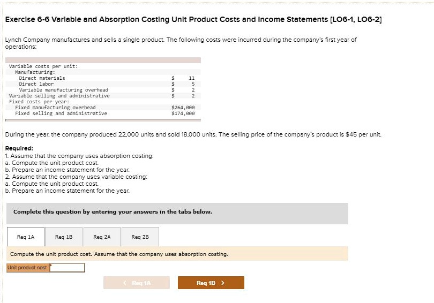Click the Unit product cost input box
434x303 pixels.
click(68, 267)
